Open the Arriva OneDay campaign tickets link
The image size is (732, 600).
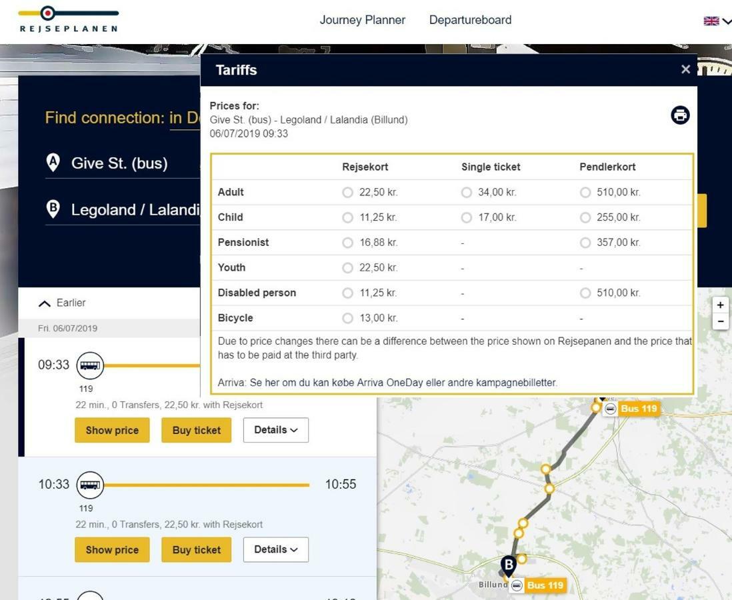coord(403,383)
